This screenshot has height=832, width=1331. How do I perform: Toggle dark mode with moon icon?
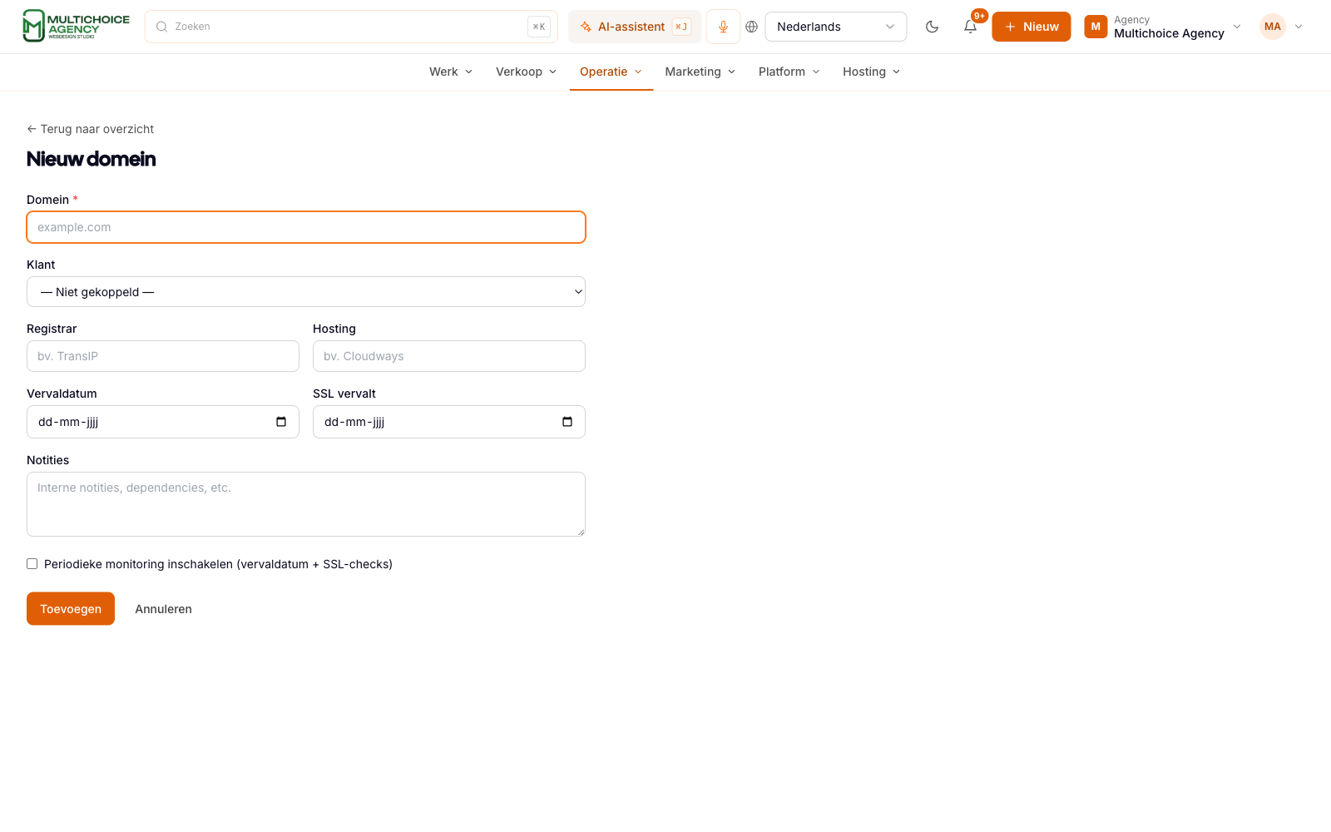[932, 27]
